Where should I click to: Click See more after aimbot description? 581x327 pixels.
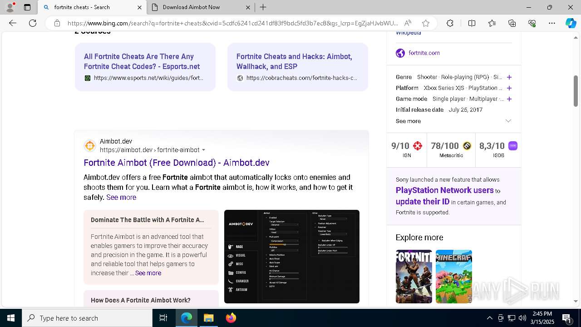(121, 197)
